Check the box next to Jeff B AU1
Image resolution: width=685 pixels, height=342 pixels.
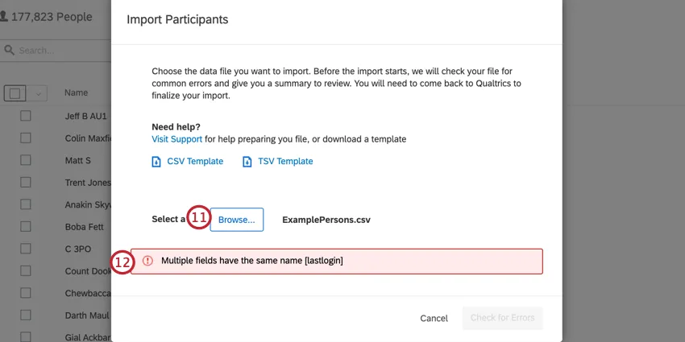click(x=26, y=116)
